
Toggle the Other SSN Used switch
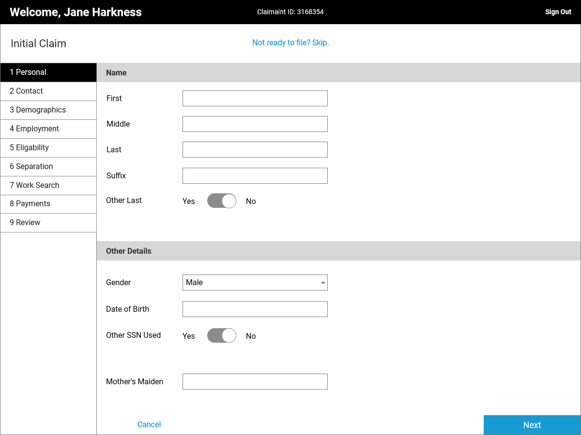(x=222, y=336)
